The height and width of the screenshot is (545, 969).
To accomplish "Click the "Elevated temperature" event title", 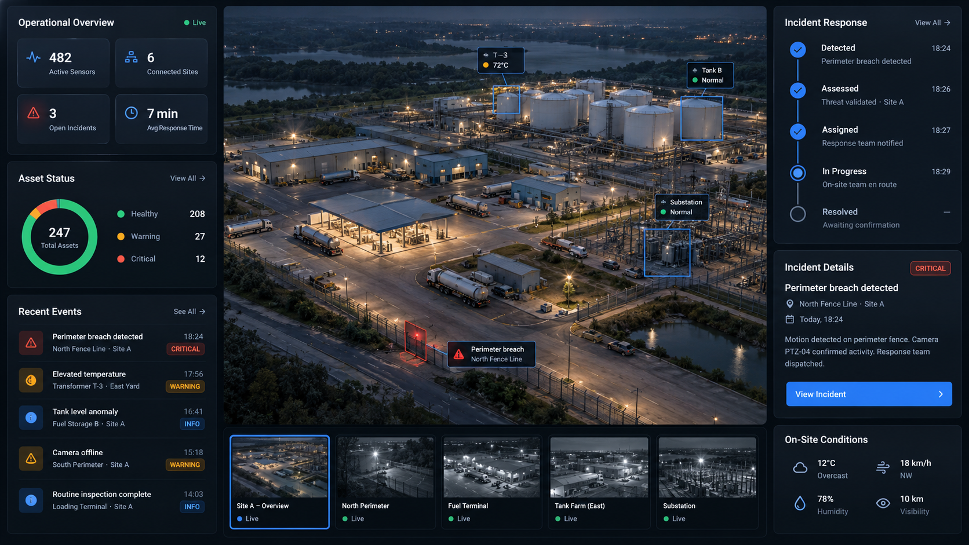I will click(89, 374).
